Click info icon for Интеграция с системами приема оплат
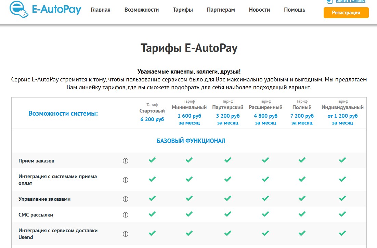Screen dimensions: 377x248 pos(126,180)
